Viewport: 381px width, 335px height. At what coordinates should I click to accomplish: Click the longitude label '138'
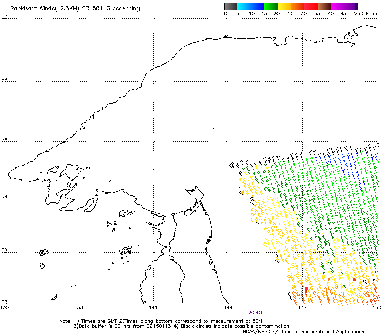pos(79,307)
